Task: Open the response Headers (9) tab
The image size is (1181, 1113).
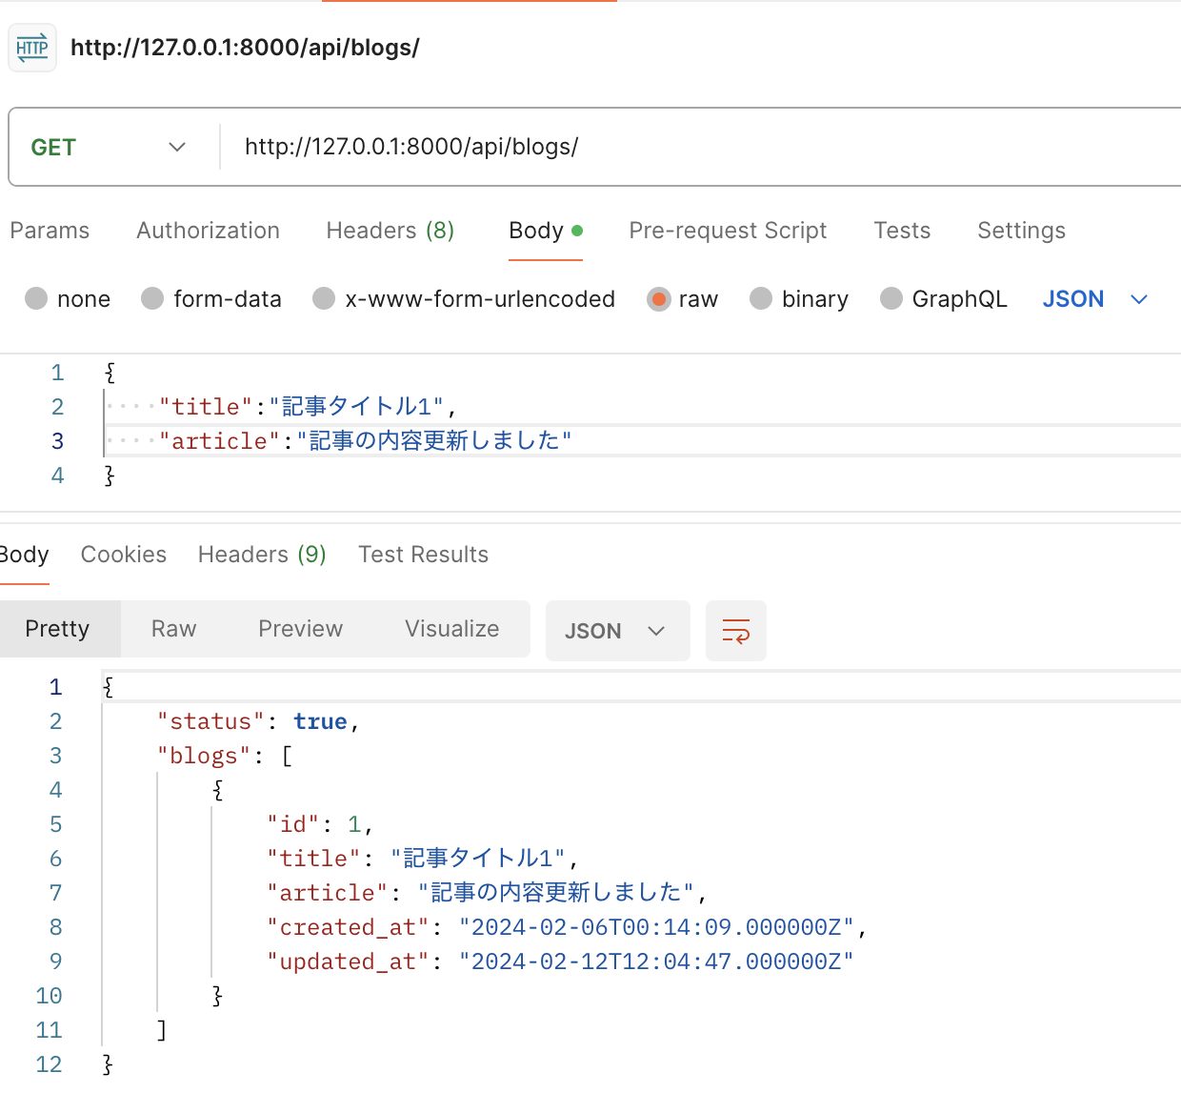Action: click(262, 555)
